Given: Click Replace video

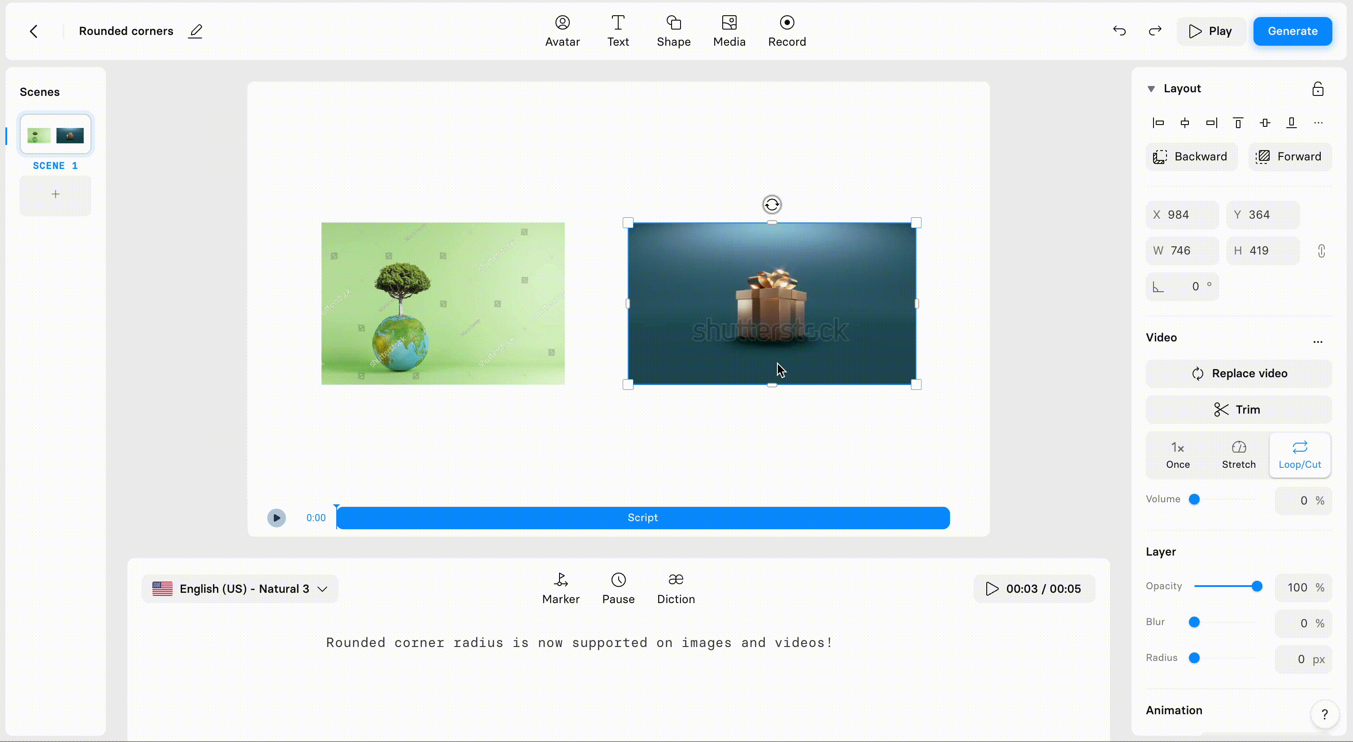Looking at the screenshot, I should click(x=1239, y=373).
